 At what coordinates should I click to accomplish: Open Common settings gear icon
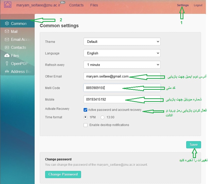(7, 24)
